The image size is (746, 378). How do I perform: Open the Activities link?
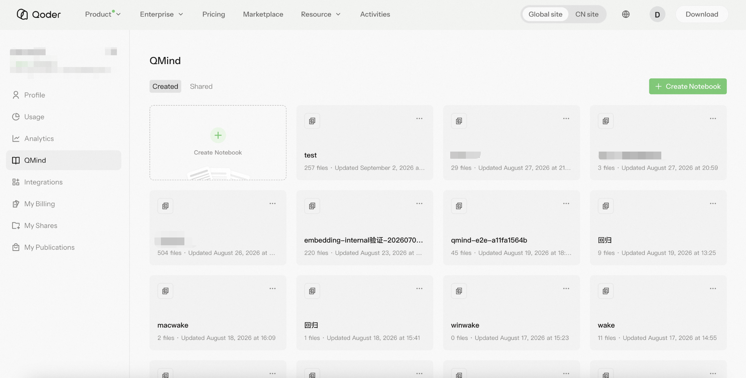coord(375,14)
